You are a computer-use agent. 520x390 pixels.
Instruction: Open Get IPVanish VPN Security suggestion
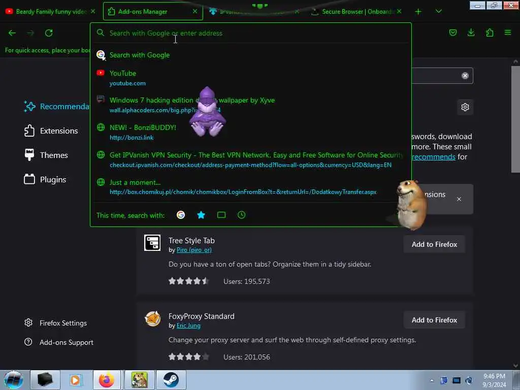click(x=251, y=159)
